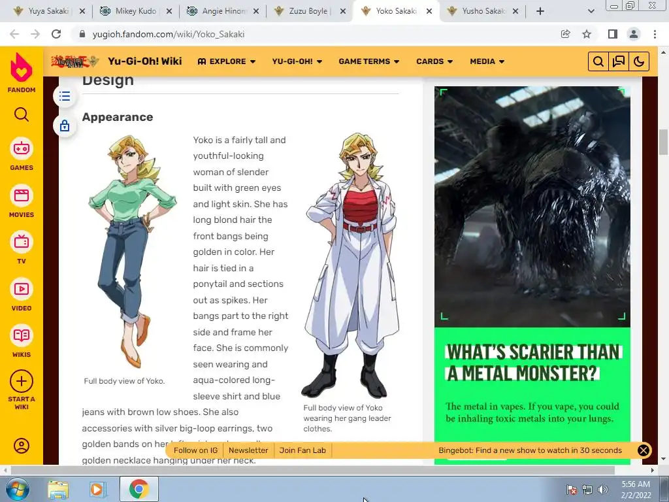Toggle dark mode with moon icon
Image resolution: width=669 pixels, height=502 pixels.
coord(639,61)
